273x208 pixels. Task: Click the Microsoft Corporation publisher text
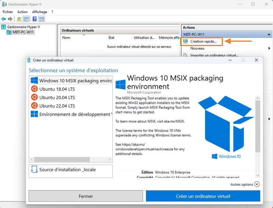click(x=144, y=92)
